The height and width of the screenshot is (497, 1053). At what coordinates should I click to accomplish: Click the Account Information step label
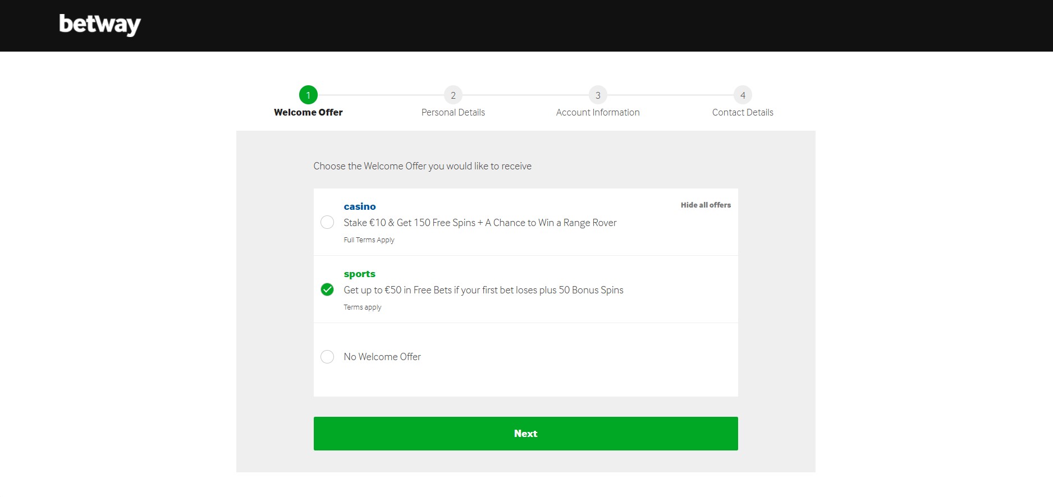tap(598, 112)
